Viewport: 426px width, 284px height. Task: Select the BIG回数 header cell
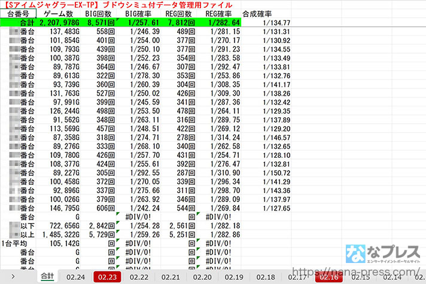click(98, 14)
